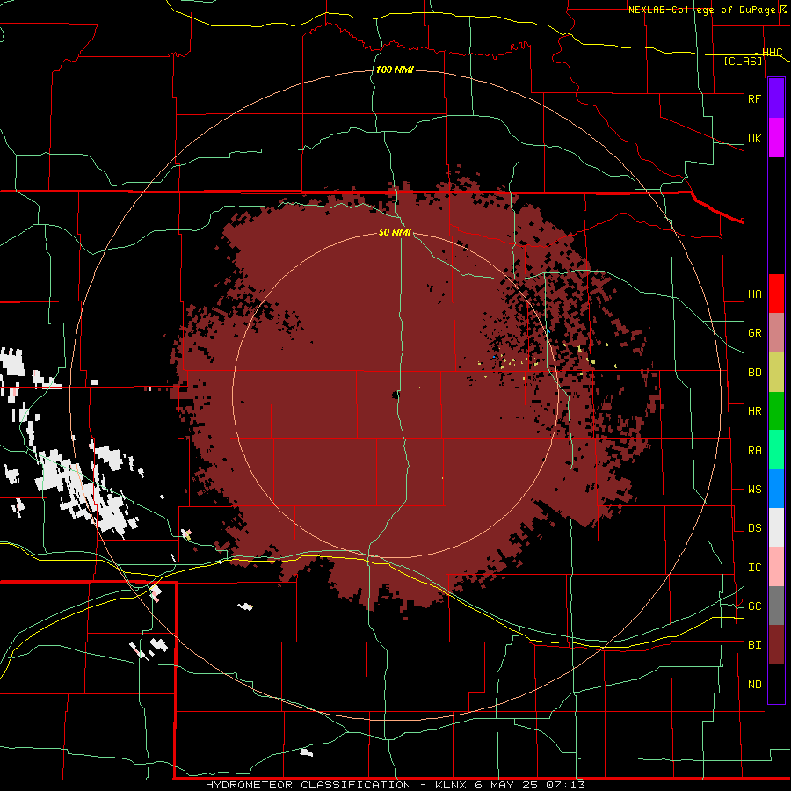Click the WS legend label
The width and height of the screenshot is (791, 791).
click(754, 489)
